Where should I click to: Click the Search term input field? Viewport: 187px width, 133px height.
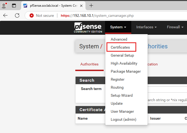coord(167,89)
